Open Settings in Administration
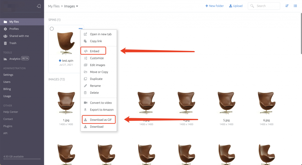302x165 pixels. click(x=8, y=75)
